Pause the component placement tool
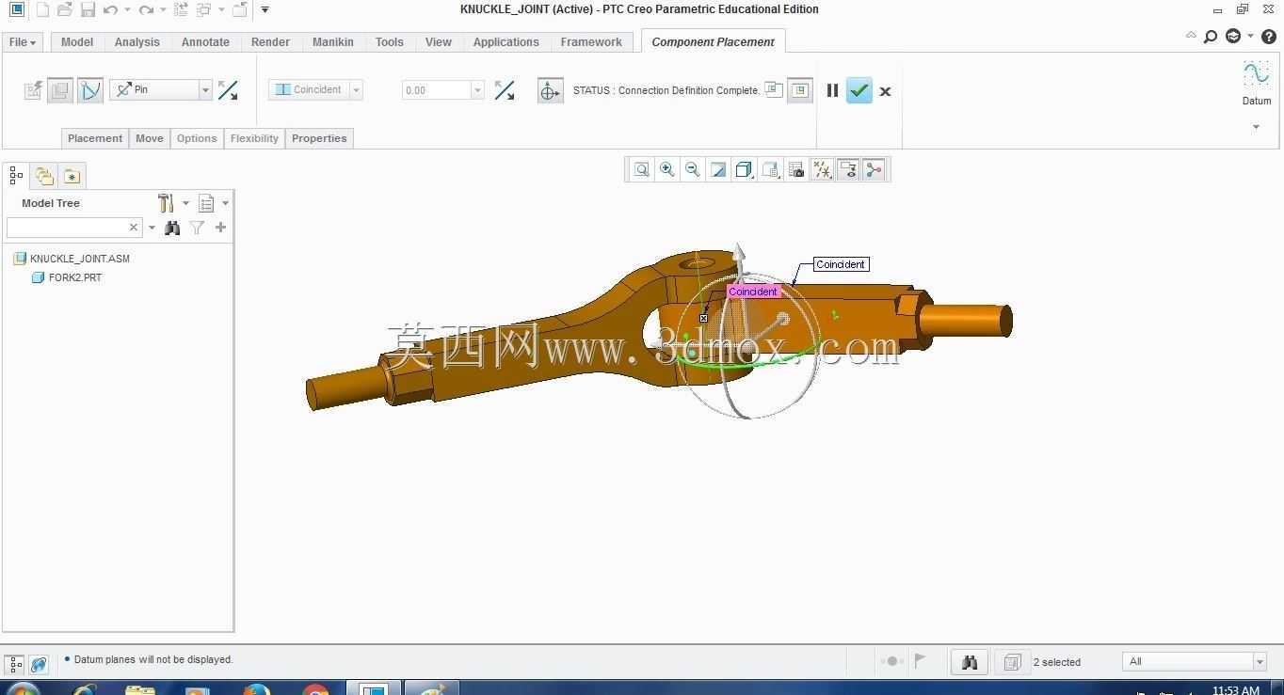 click(x=832, y=90)
